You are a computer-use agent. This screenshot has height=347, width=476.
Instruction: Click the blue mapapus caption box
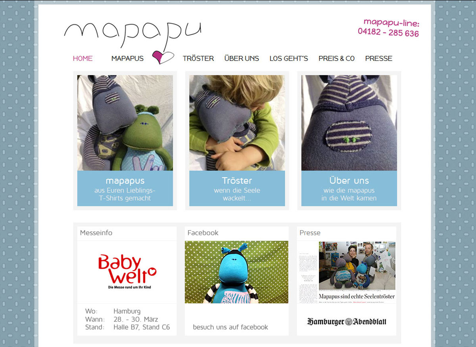tap(125, 188)
